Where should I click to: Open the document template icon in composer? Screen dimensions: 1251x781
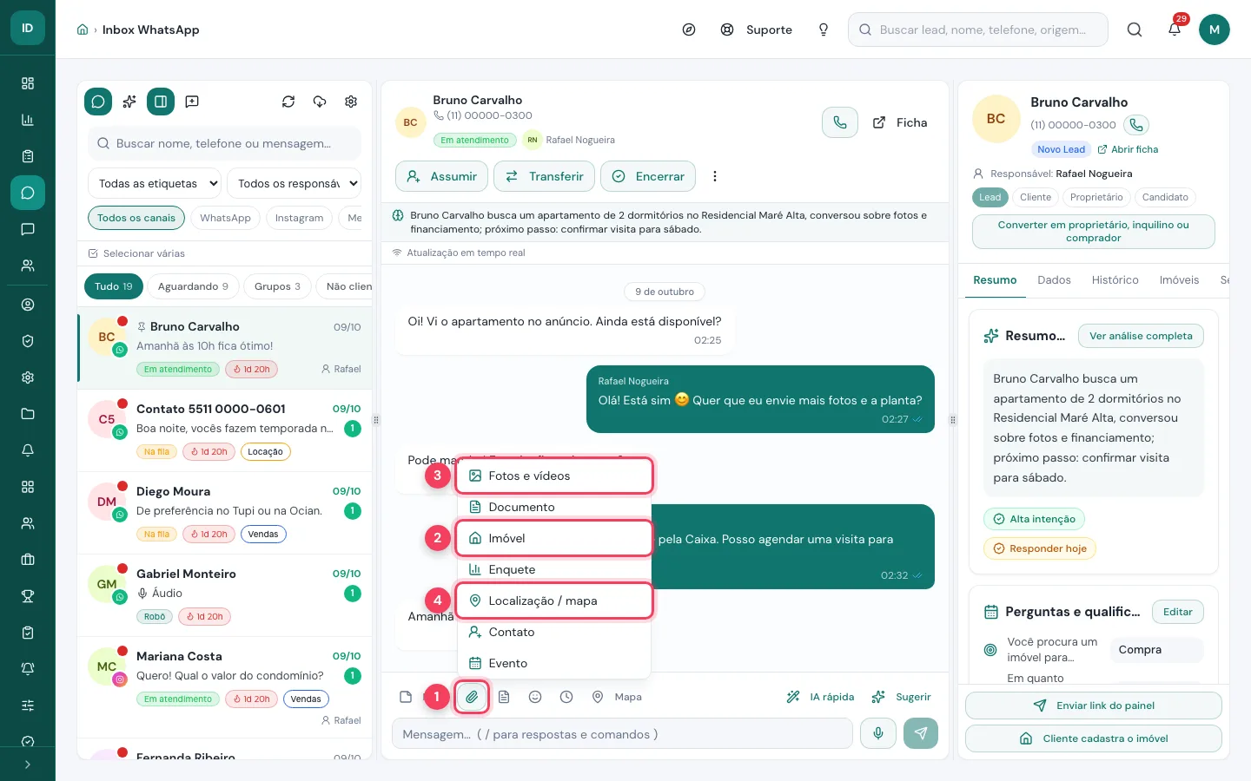click(x=504, y=697)
